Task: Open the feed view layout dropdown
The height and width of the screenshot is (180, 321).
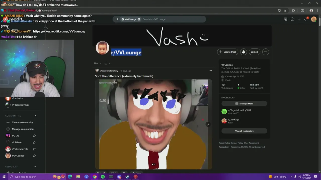Action: 107,63
